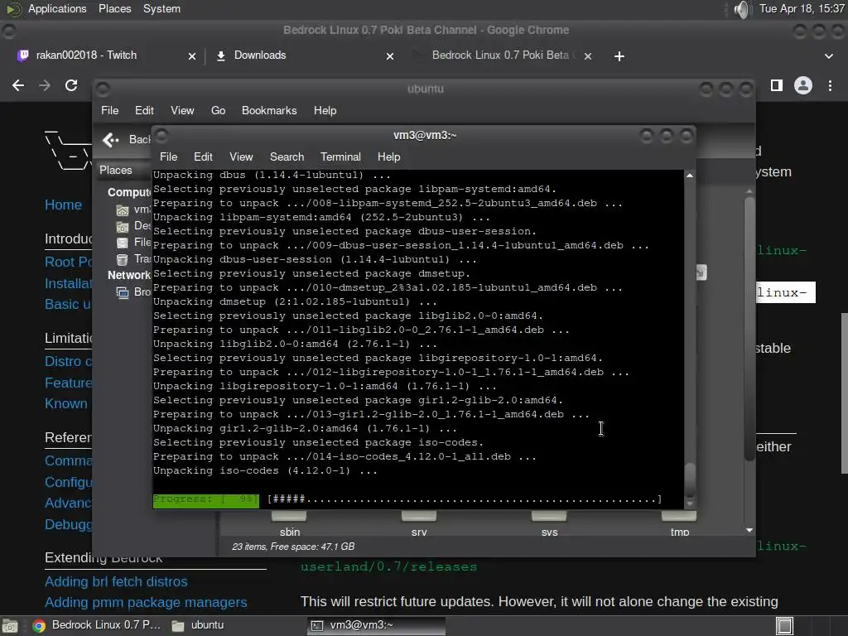Close the Bedrock Linux tab

pyautogui.click(x=588, y=56)
